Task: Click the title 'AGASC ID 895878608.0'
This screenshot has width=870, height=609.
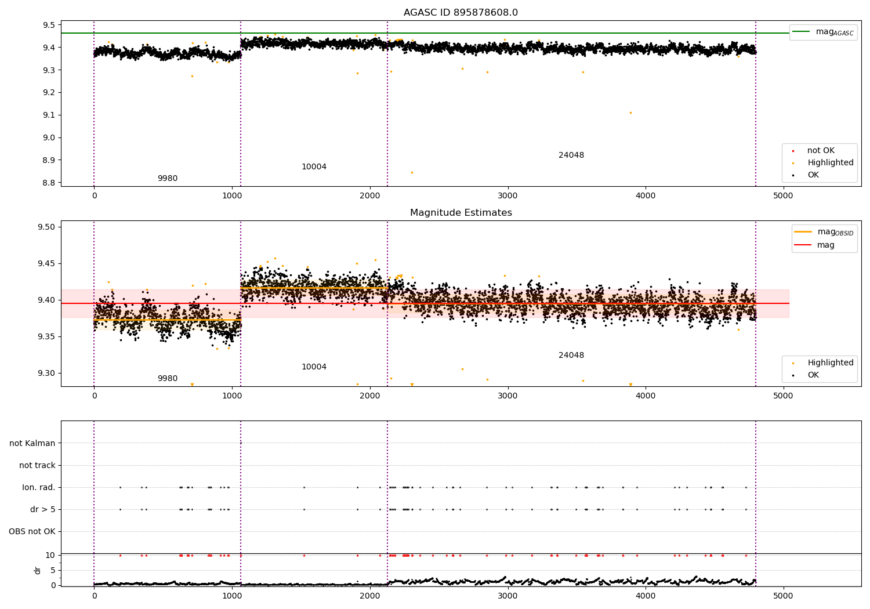Action: (x=461, y=13)
